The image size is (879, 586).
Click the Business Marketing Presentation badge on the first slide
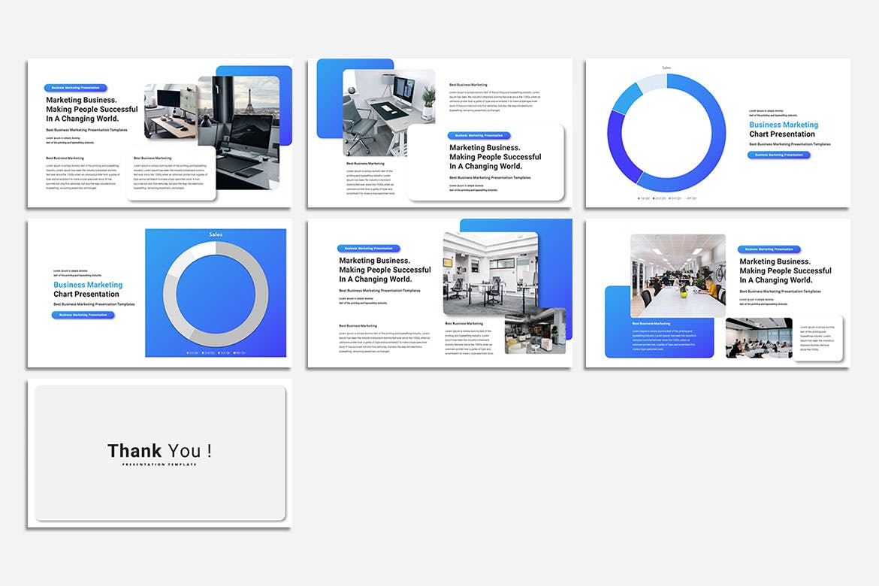(75, 88)
